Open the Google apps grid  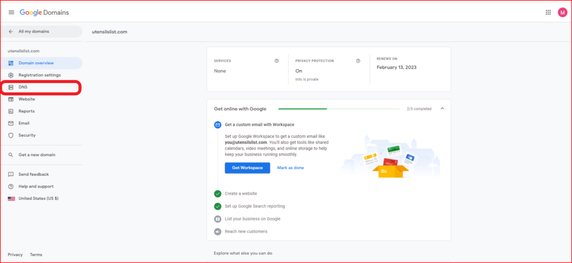[x=548, y=12]
